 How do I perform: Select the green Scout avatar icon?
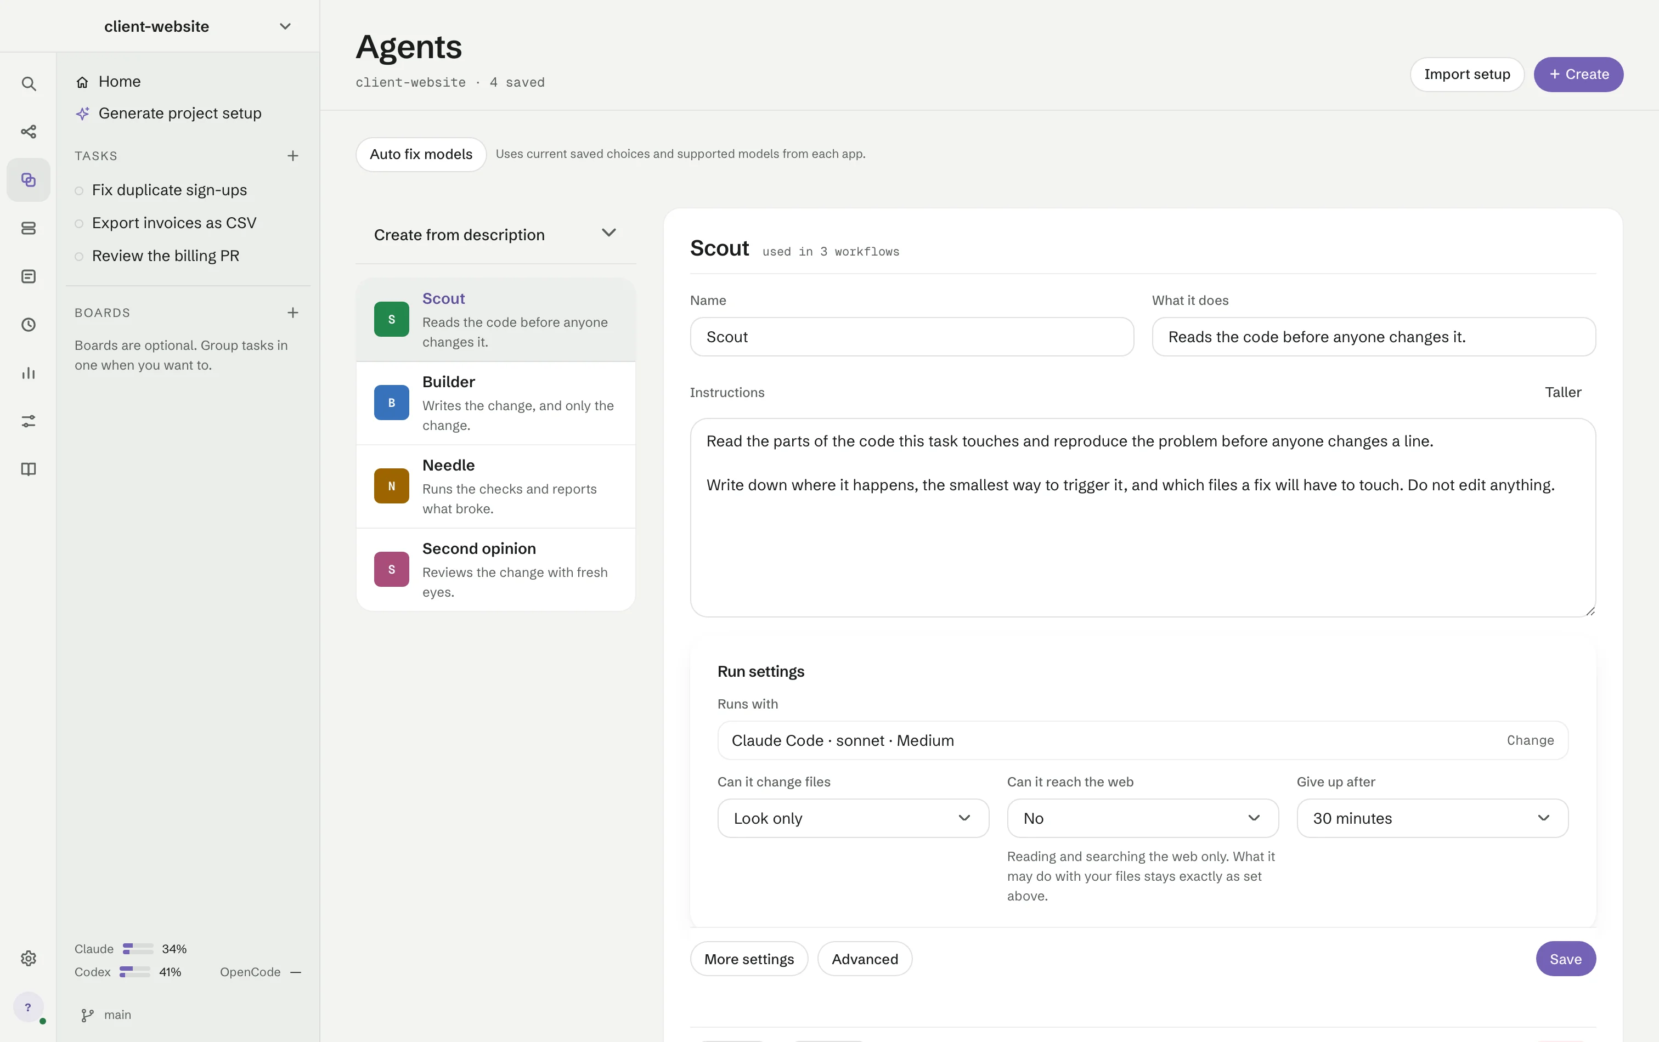tap(391, 319)
